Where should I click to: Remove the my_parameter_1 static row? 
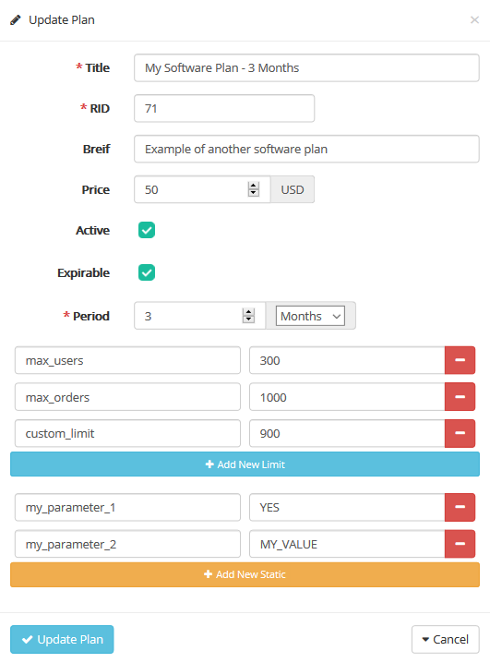coord(460,507)
